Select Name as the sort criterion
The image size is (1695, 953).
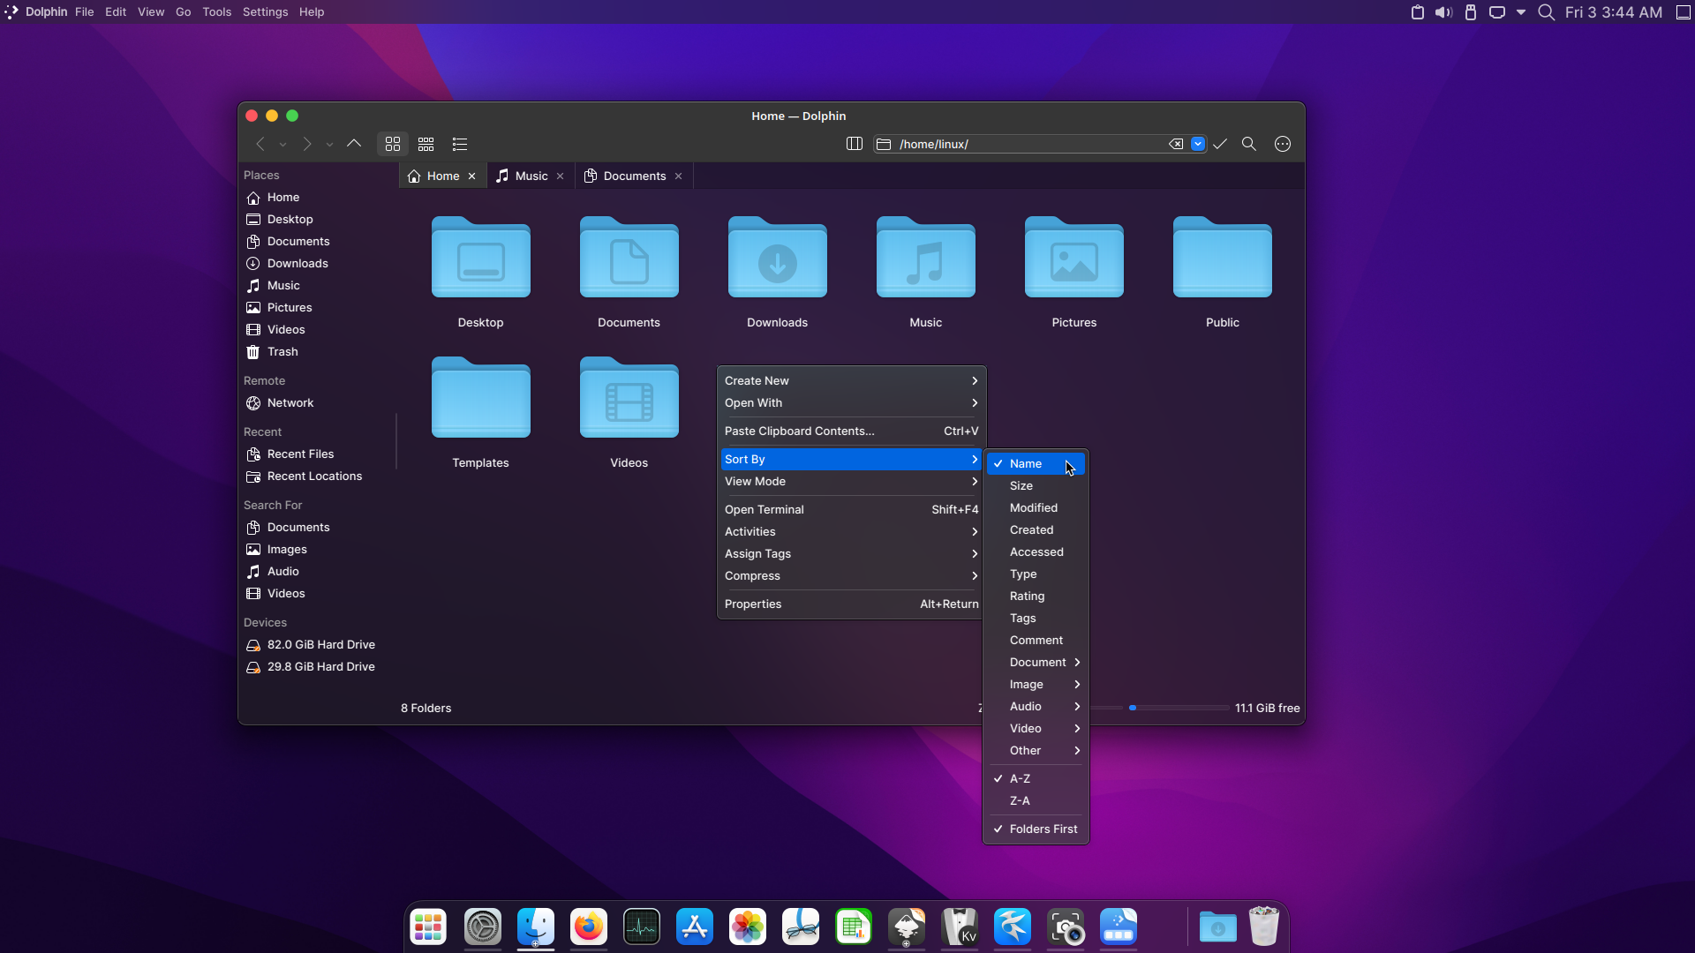(x=1024, y=462)
